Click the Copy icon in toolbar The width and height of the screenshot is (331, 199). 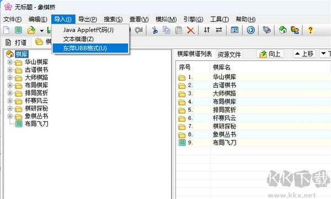167,30
